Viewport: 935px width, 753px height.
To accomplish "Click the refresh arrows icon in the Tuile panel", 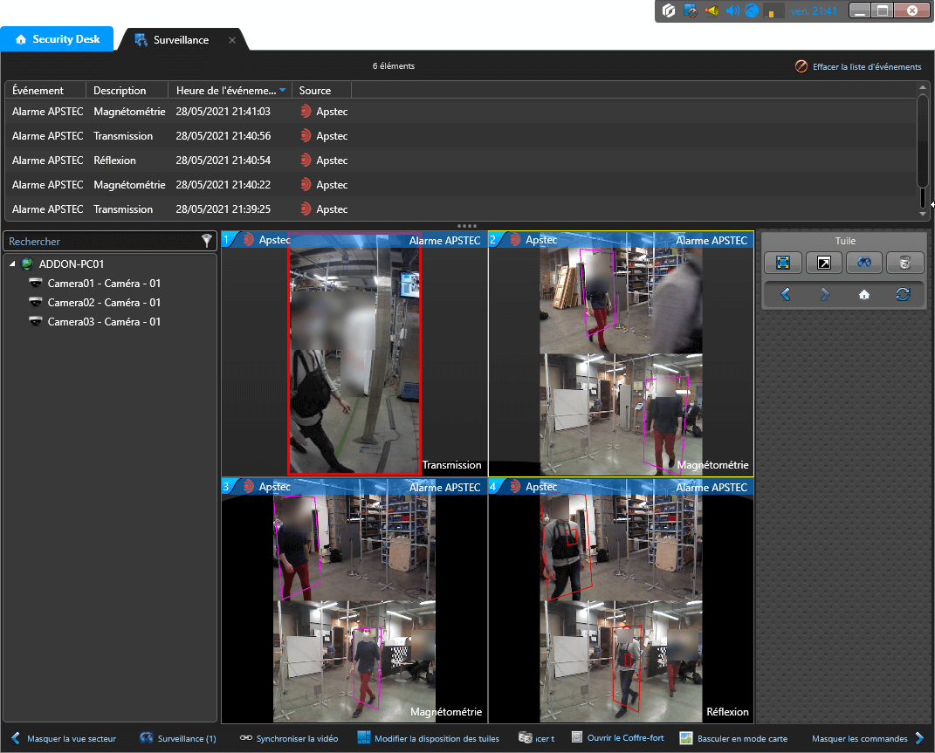I will [903, 295].
